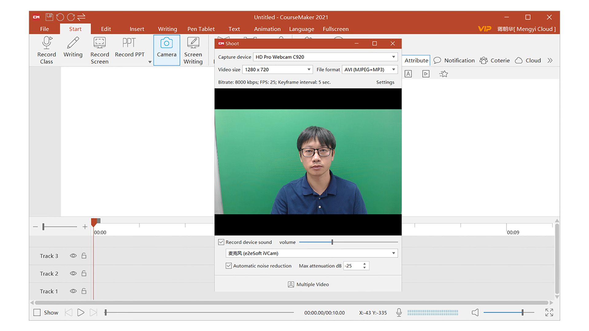Mute using the speaker icon

[x=475, y=312]
